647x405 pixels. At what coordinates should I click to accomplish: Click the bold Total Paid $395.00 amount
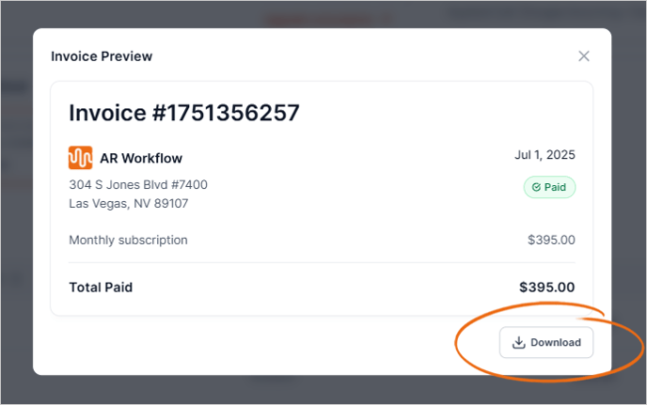pos(546,288)
